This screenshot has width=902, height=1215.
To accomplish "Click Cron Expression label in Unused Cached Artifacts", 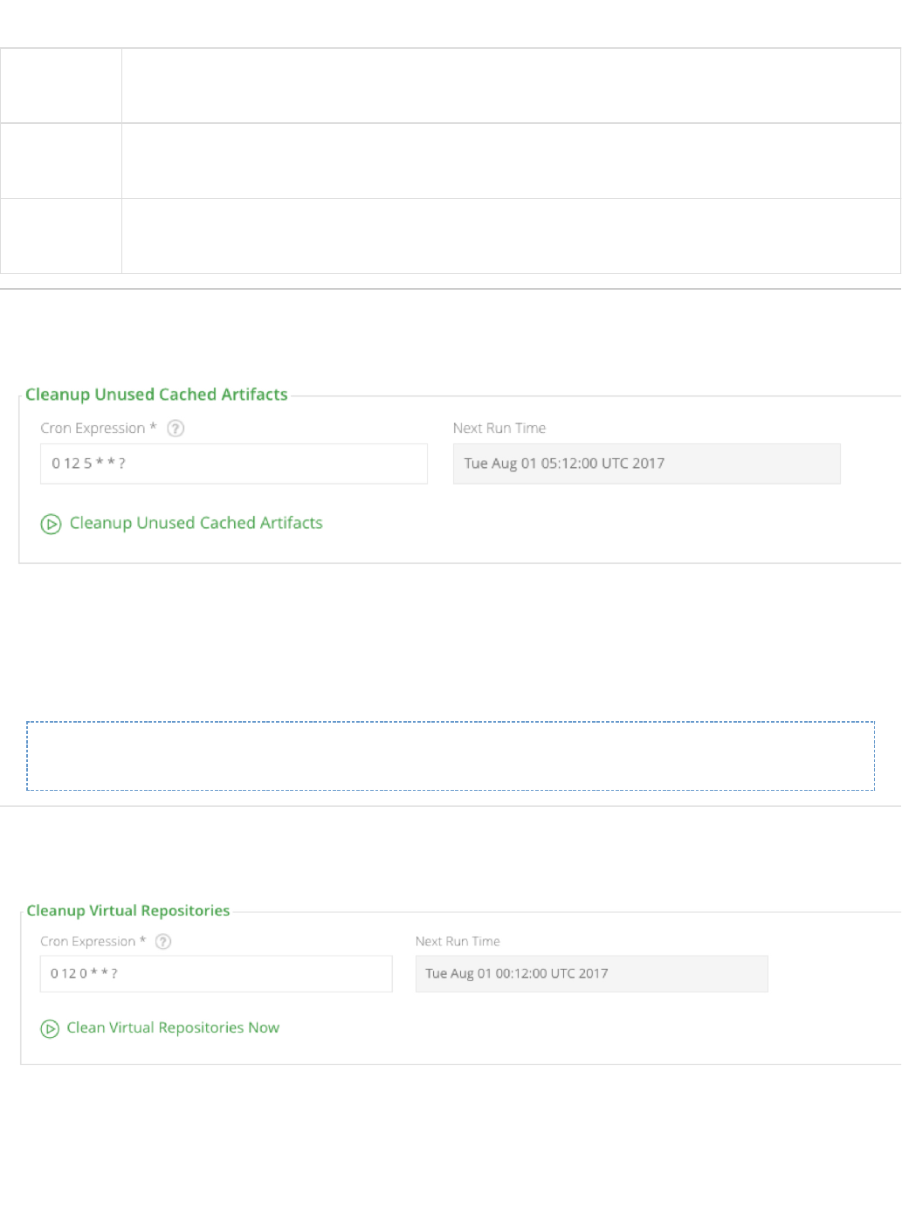I will pos(93,429).
